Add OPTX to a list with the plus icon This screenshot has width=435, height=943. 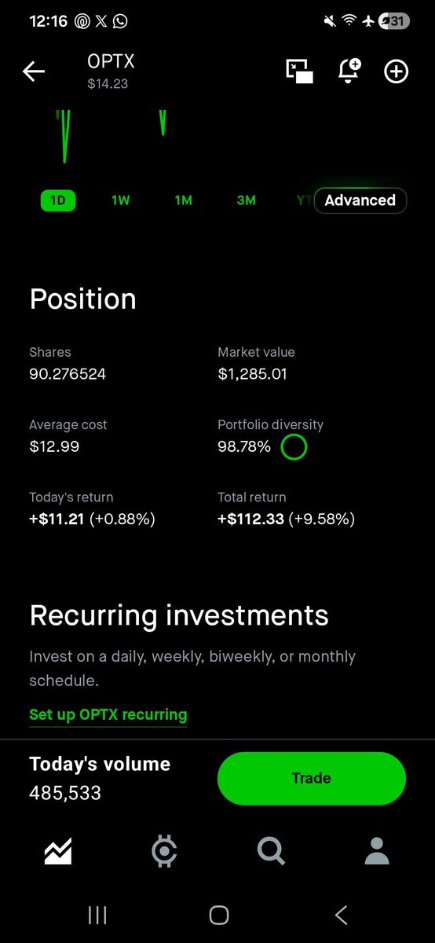[397, 72]
